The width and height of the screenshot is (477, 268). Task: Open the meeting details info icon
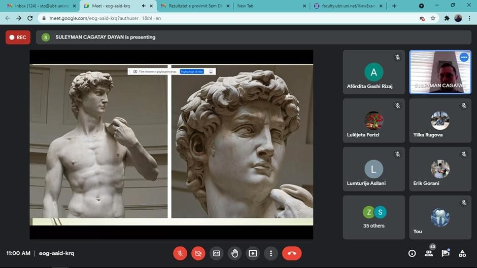(x=412, y=253)
